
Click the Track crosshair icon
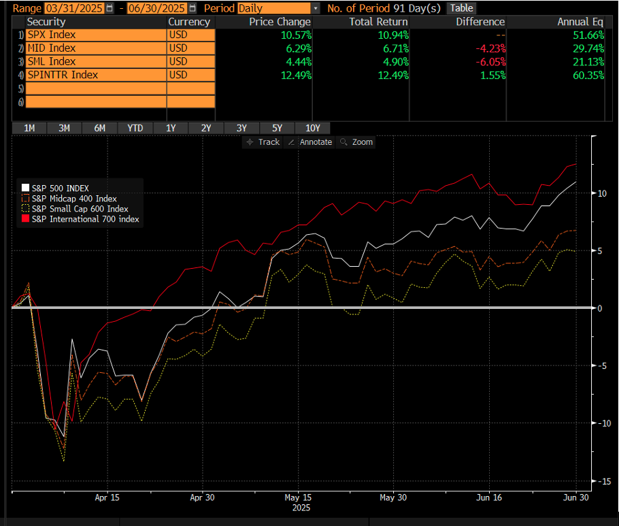click(x=250, y=142)
